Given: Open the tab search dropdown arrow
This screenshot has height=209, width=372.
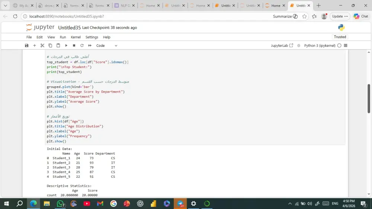Looking at the screenshot, I should pyautogui.click(x=5, y=6).
